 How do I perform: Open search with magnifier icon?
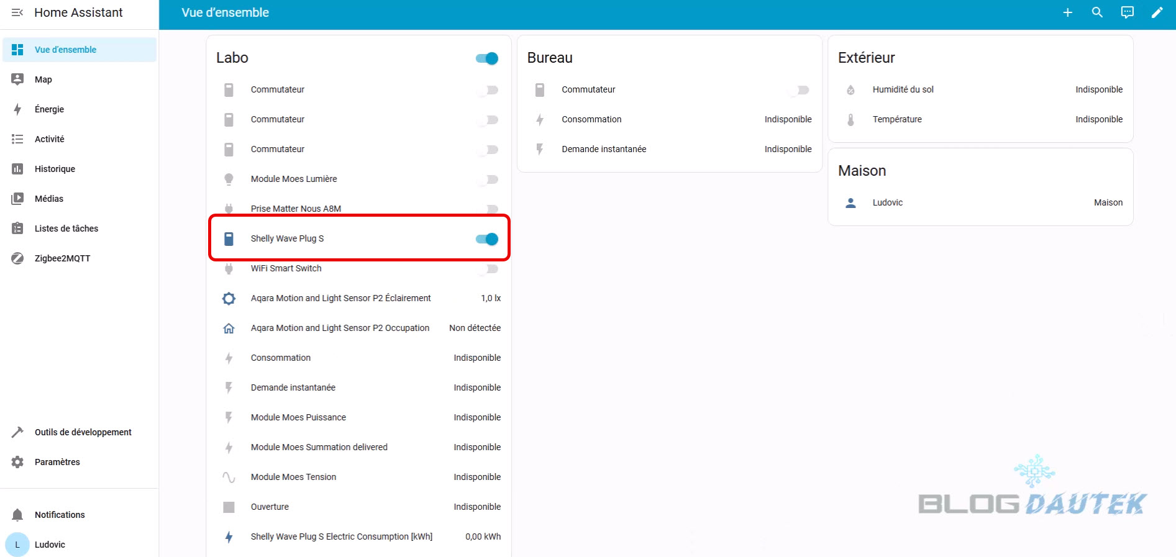tap(1097, 12)
